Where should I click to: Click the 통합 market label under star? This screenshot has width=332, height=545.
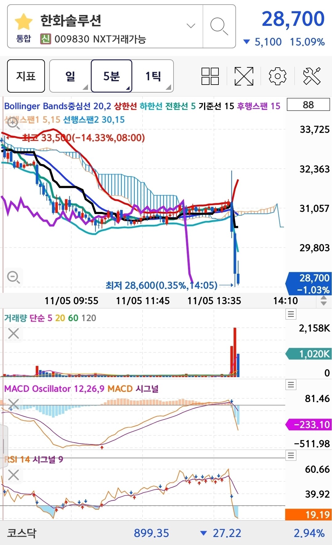tap(23, 39)
